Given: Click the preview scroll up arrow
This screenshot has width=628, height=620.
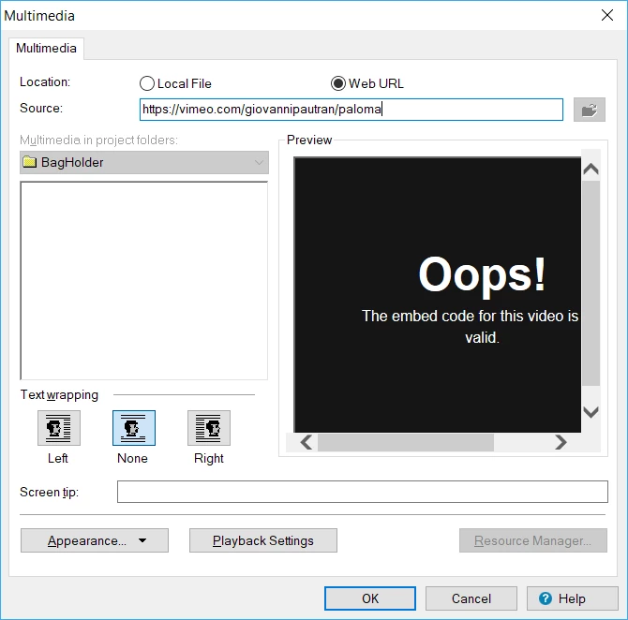Looking at the screenshot, I should (591, 169).
